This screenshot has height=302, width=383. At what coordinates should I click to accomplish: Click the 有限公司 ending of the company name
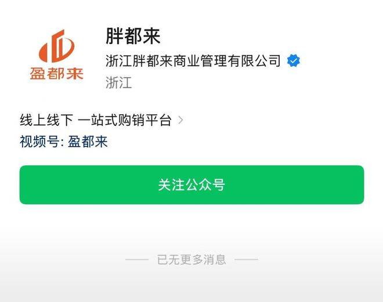coord(254,61)
